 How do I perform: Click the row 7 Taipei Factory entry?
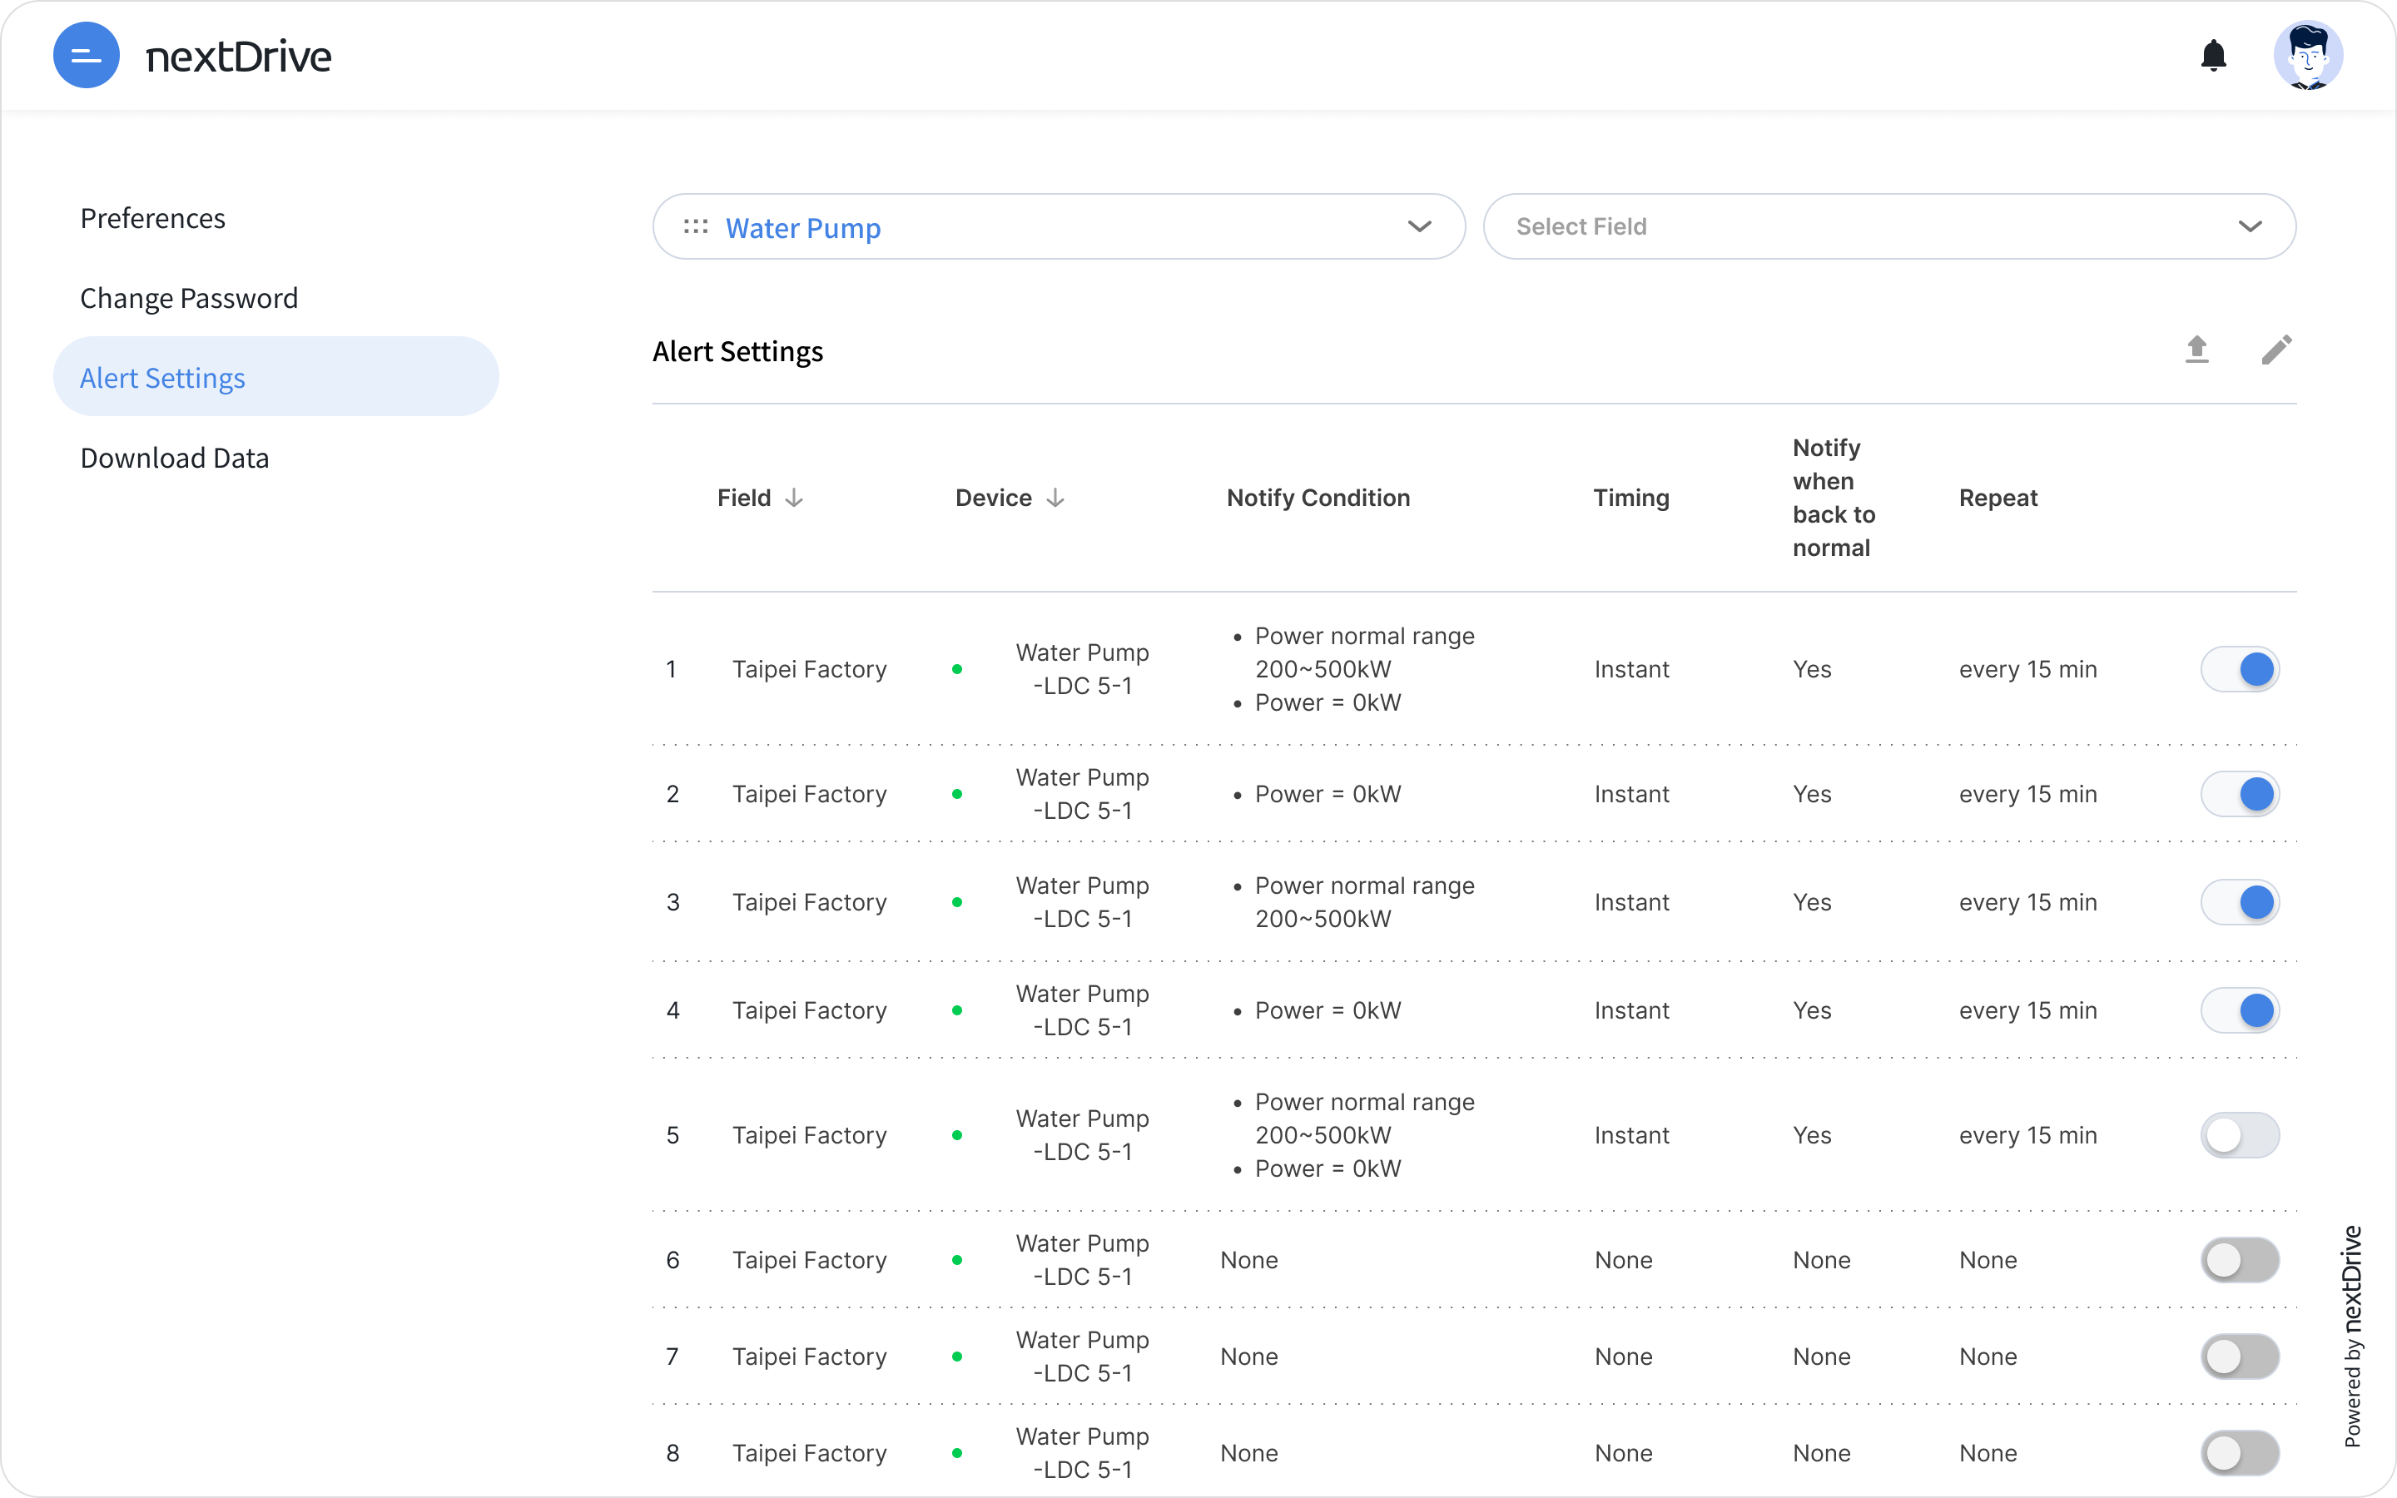tap(809, 1357)
